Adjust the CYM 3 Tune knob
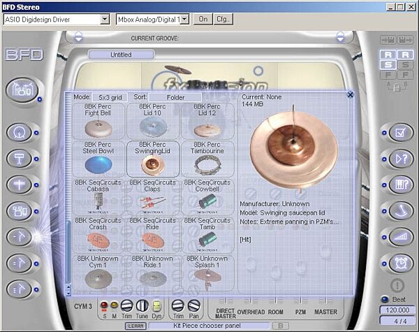Viewport: 419px width, 332px height. click(142, 305)
